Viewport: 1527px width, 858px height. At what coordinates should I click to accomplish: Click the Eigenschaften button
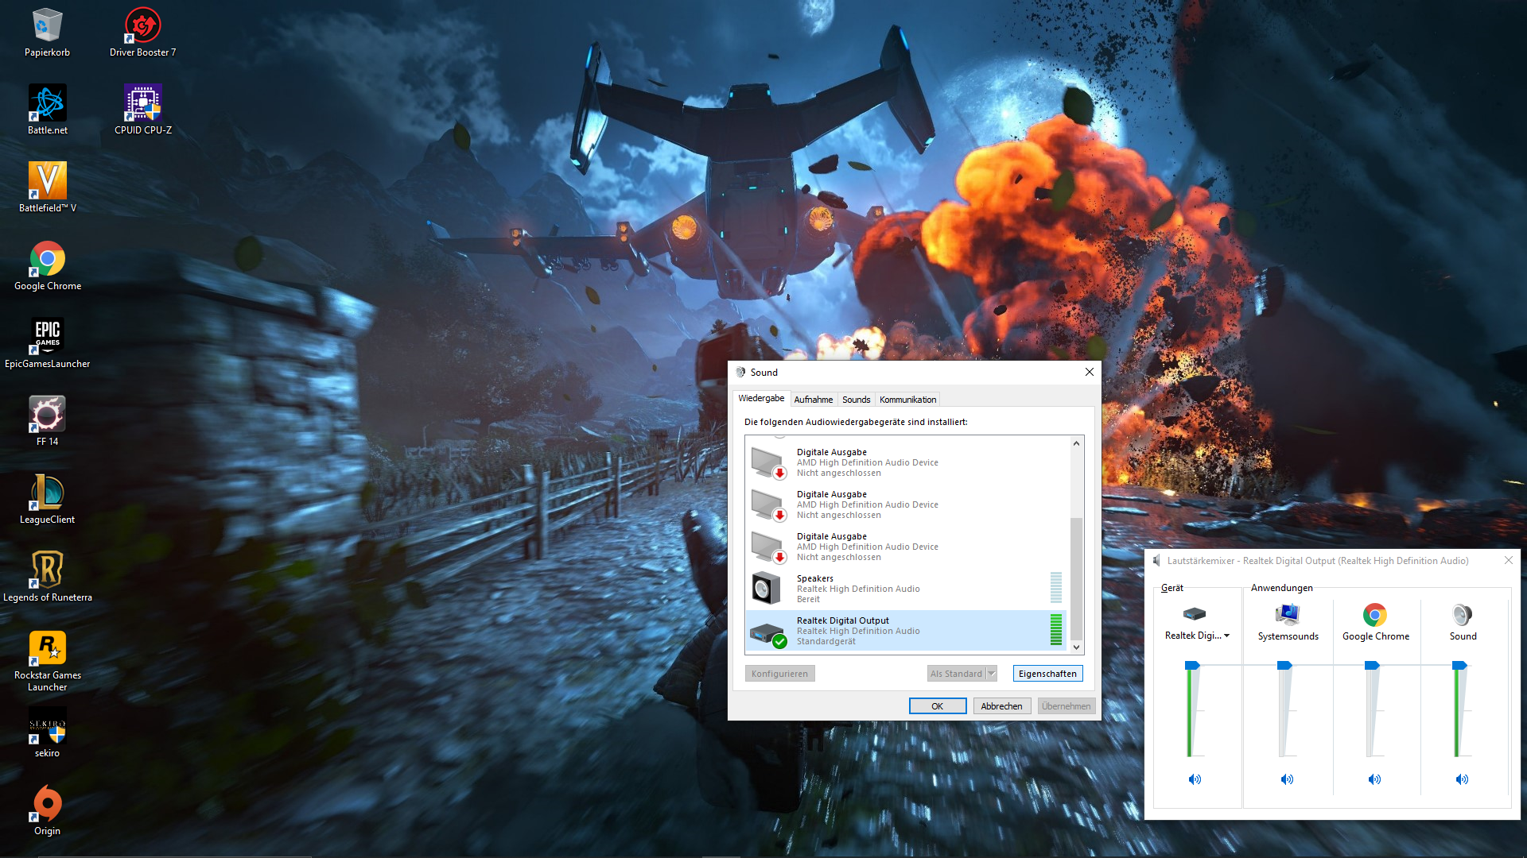pos(1047,674)
